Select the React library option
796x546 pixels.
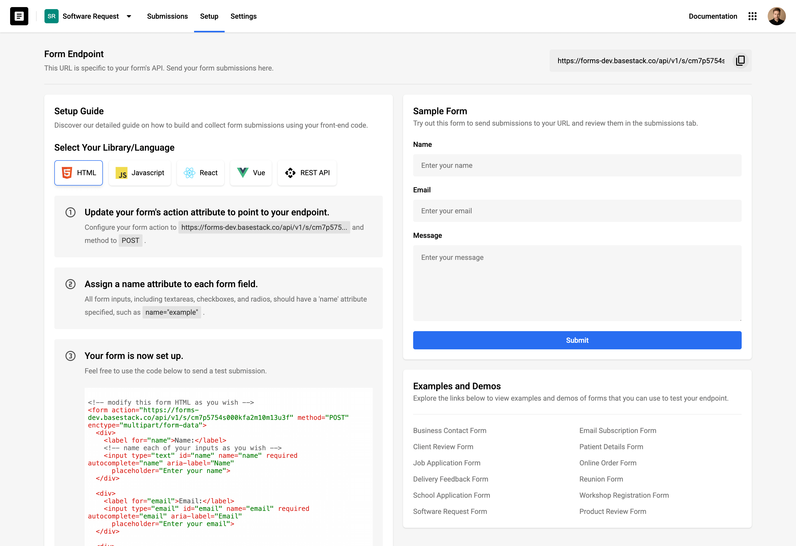pyautogui.click(x=200, y=173)
